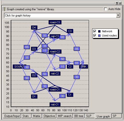Screen dimensions: 124x121
Task: Switch to the Output/Input tab
Action: pyautogui.click(x=12, y=116)
